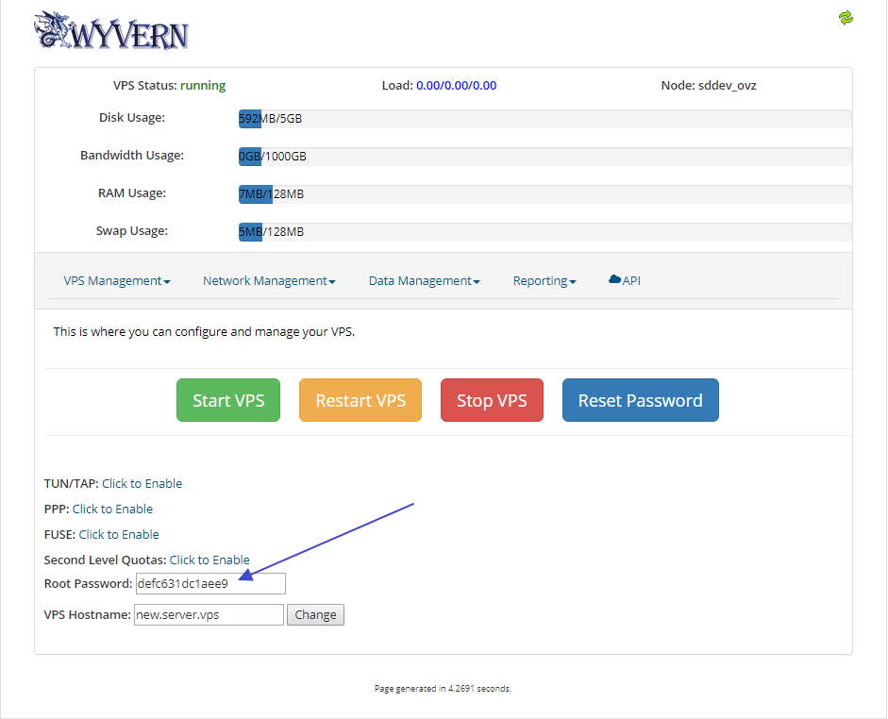Click the Root Password field

[210, 584]
